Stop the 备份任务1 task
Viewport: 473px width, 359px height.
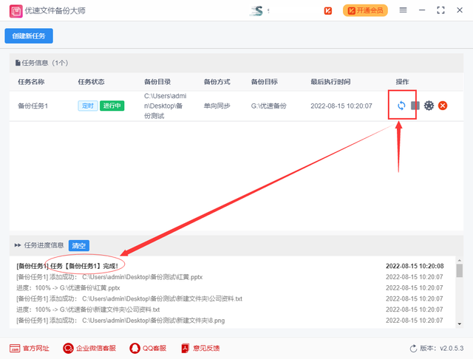(415, 106)
